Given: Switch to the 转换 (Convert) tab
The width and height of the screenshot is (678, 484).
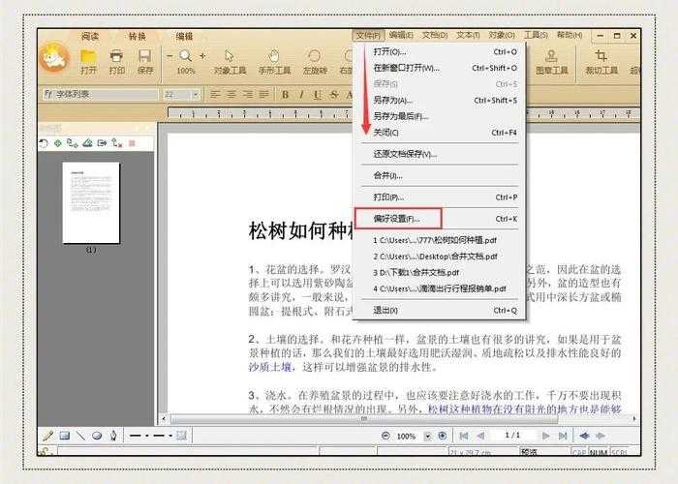Looking at the screenshot, I should pyautogui.click(x=138, y=37).
